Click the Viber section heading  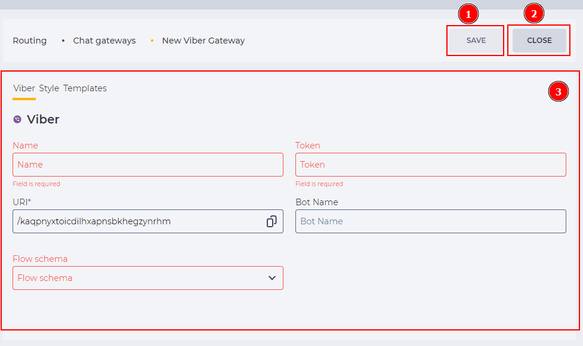(43, 119)
